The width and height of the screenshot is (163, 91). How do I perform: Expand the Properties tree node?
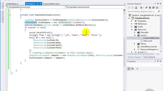[x=132, y=21]
